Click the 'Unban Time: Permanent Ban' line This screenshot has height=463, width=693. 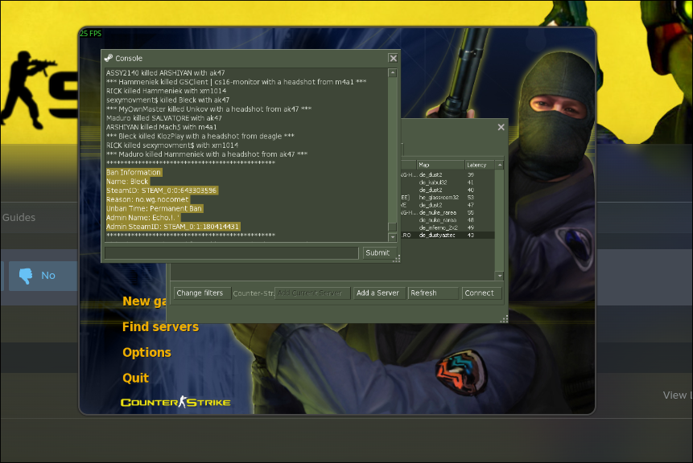pyautogui.click(x=155, y=209)
